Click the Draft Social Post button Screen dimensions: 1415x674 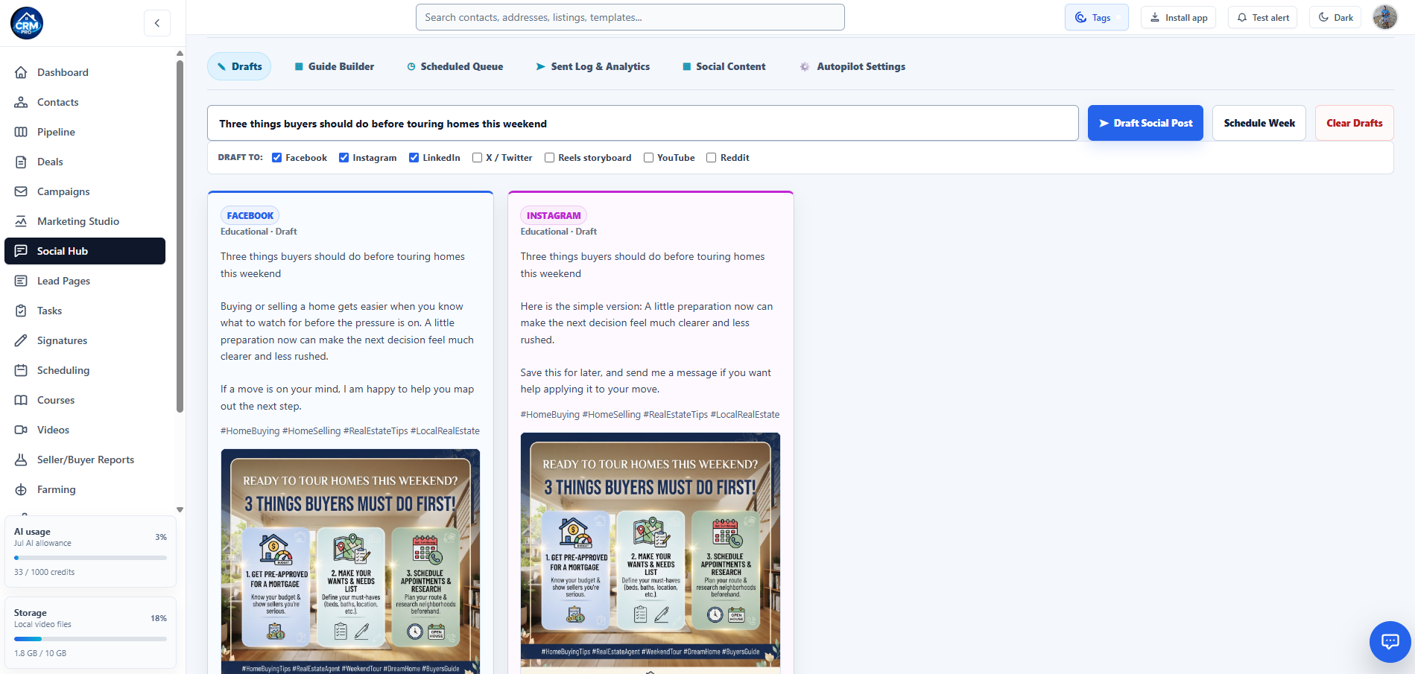pos(1145,123)
